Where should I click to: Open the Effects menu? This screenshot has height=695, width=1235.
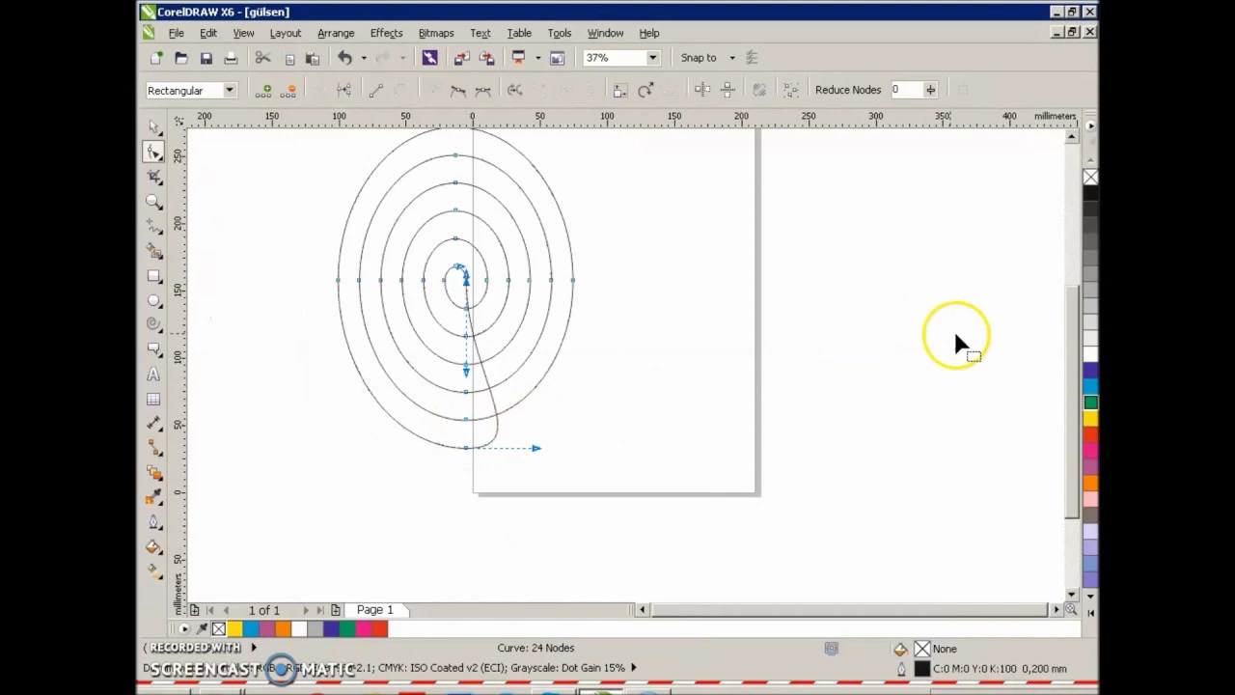coord(386,33)
